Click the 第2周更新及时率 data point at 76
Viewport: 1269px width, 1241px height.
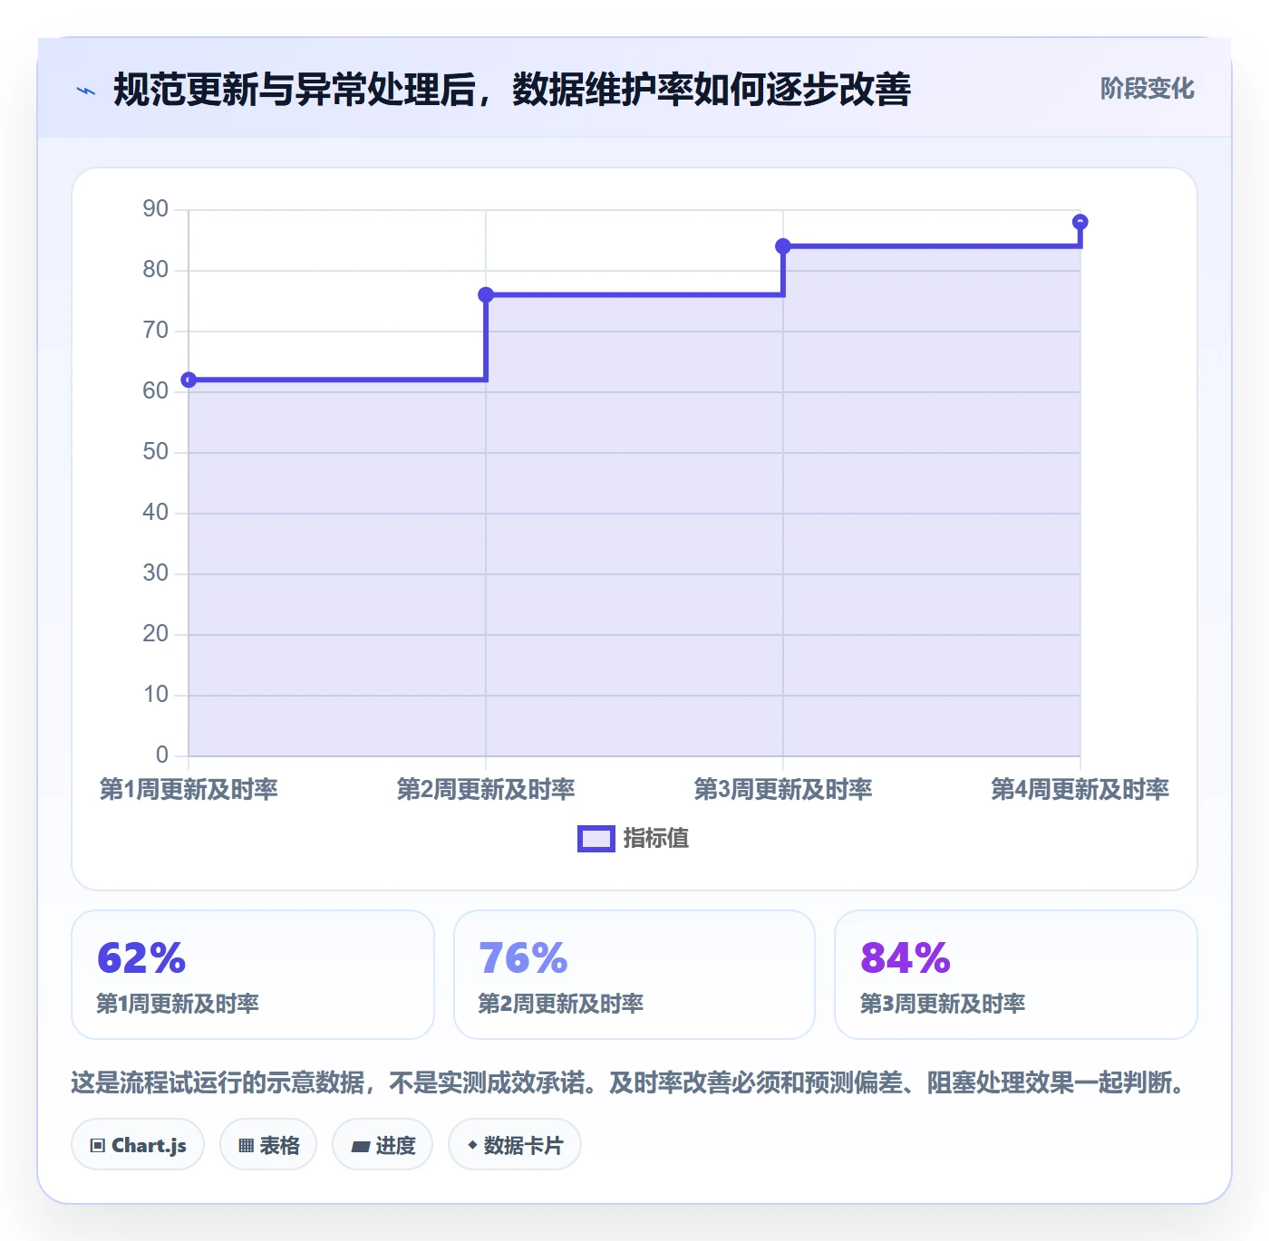pos(486,294)
